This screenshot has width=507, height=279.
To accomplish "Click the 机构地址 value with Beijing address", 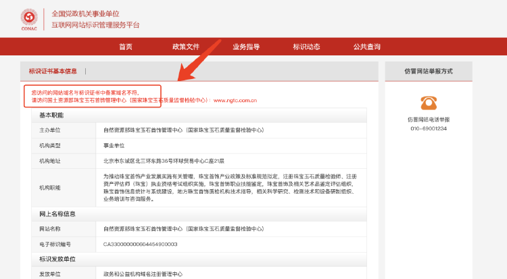I will point(164,161).
